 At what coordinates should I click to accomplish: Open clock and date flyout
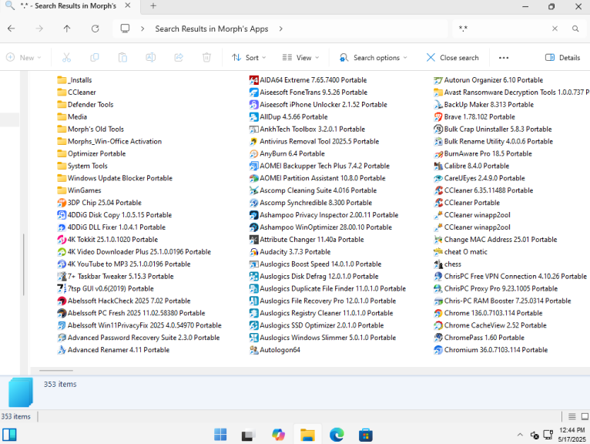point(572,435)
